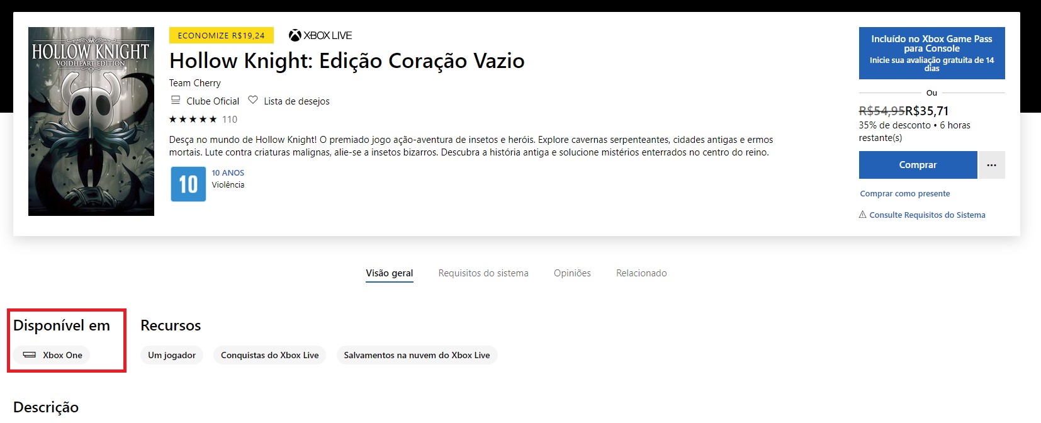Click the 10 ANOS rating link

click(x=228, y=172)
